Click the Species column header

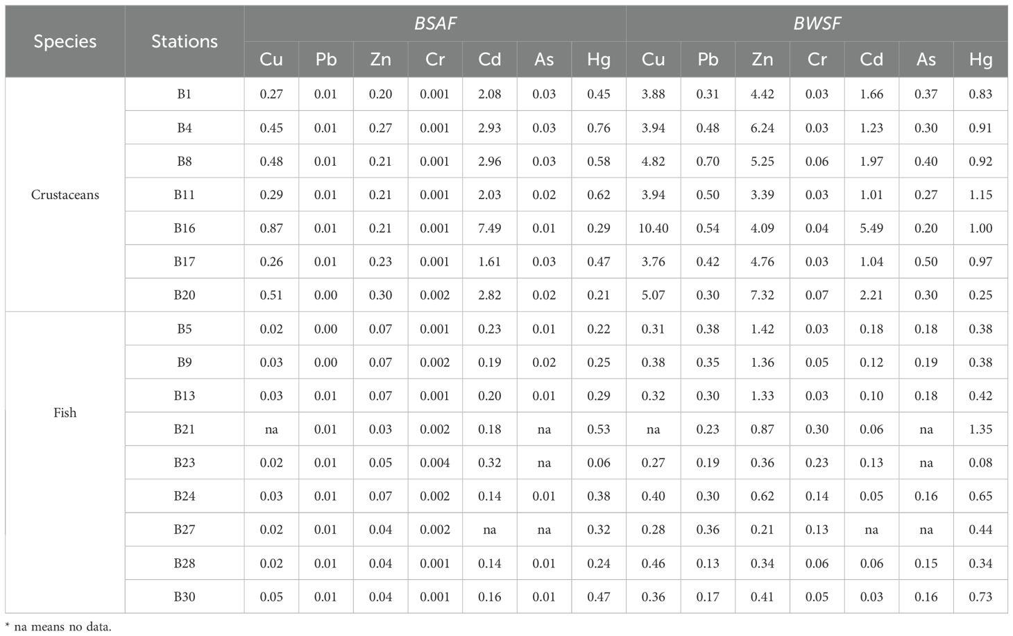pyautogui.click(x=65, y=42)
